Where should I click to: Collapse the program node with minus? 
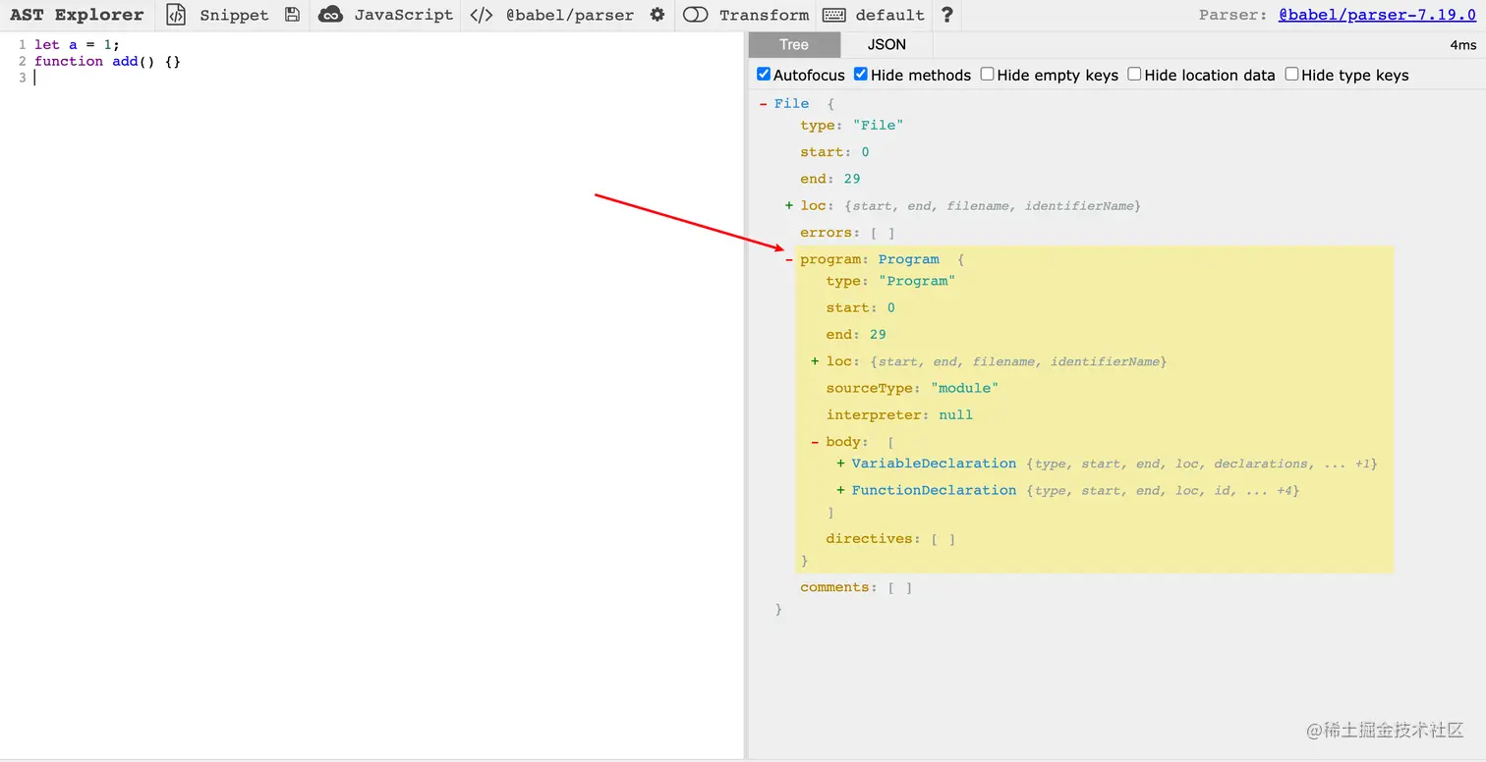click(789, 259)
